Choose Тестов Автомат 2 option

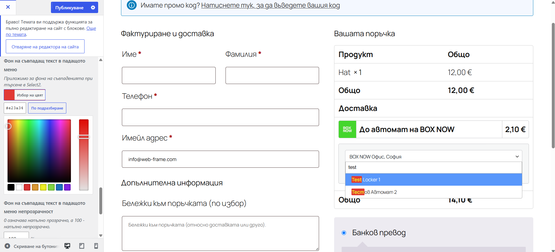point(433,192)
